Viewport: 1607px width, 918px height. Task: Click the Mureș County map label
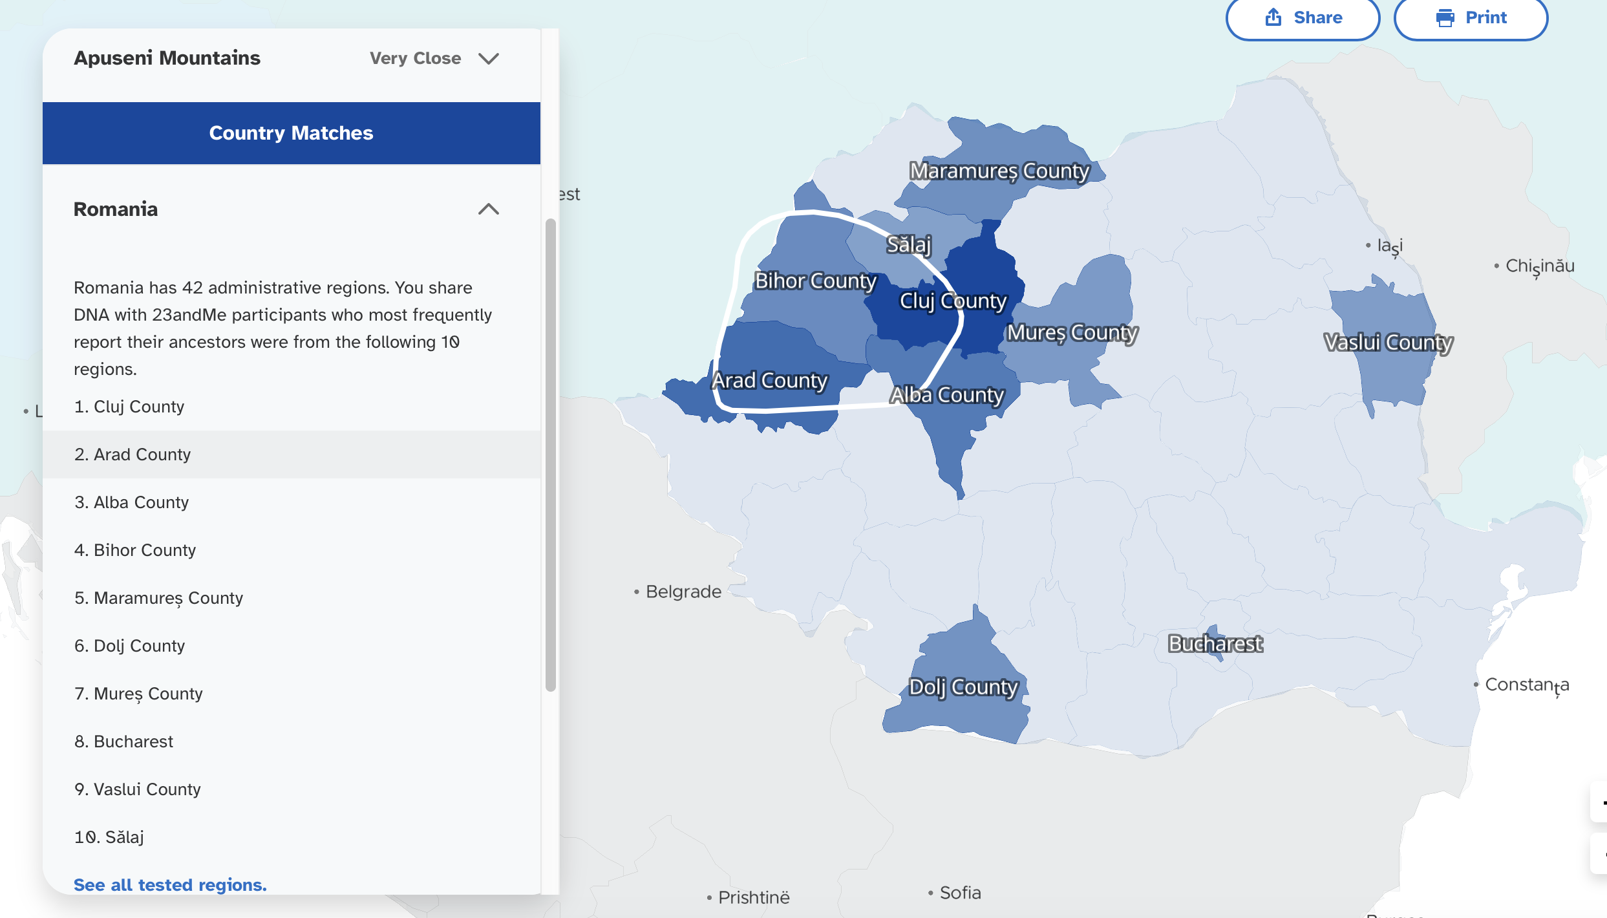tap(1072, 332)
